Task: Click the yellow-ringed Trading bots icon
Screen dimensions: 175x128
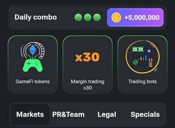Action: click(142, 57)
